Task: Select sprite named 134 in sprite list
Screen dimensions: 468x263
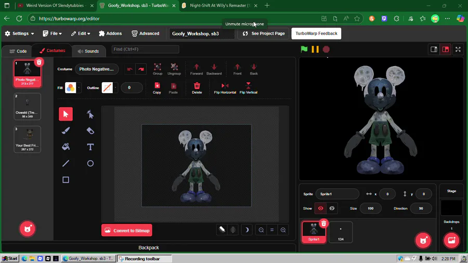Action: pyautogui.click(x=341, y=232)
